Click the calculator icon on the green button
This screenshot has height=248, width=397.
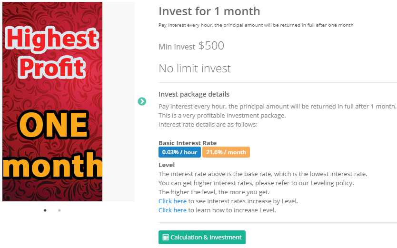[x=166, y=237]
